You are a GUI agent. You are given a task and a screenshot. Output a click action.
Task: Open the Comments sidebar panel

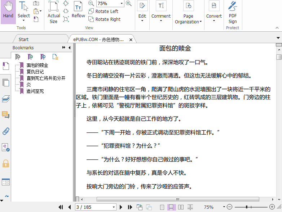pyautogui.click(x=6, y=115)
